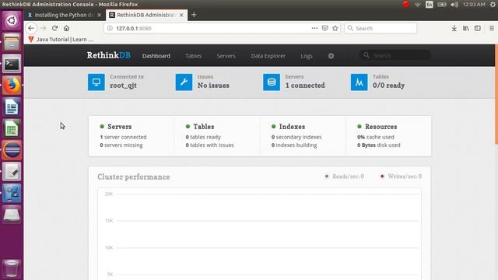Screen dimensions: 498x280
Task: Open a new browser tab
Action: pos(194,15)
